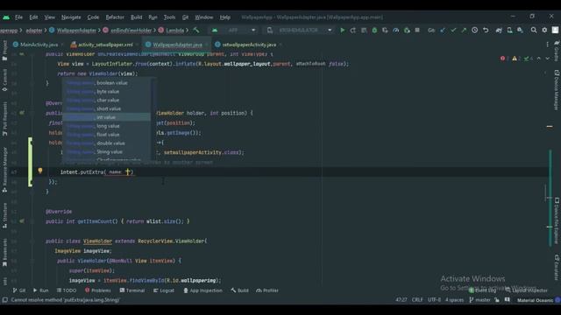Image resolution: width=561 pixels, height=315 pixels.
Task: Open the File menu
Action: (x=18, y=17)
